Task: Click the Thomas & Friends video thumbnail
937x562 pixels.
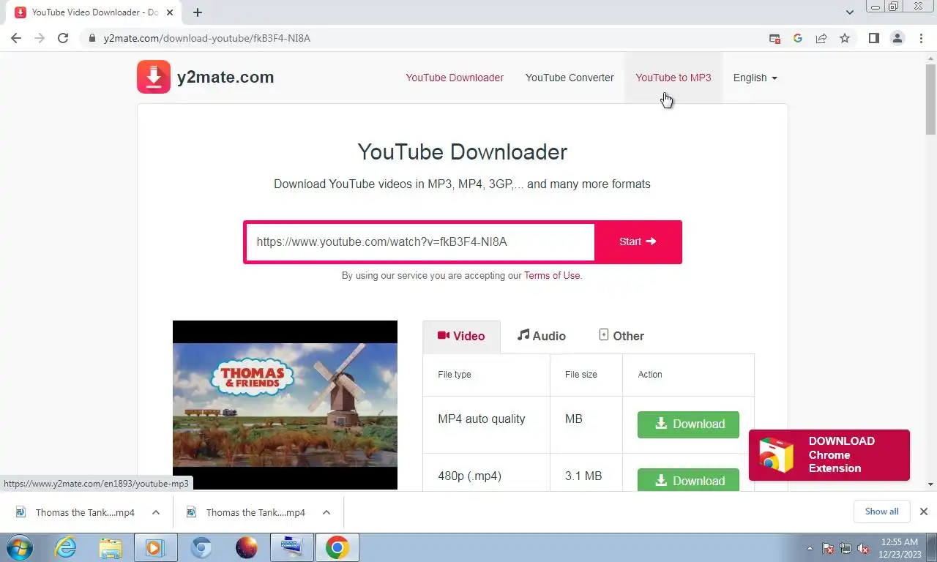Action: 285,405
